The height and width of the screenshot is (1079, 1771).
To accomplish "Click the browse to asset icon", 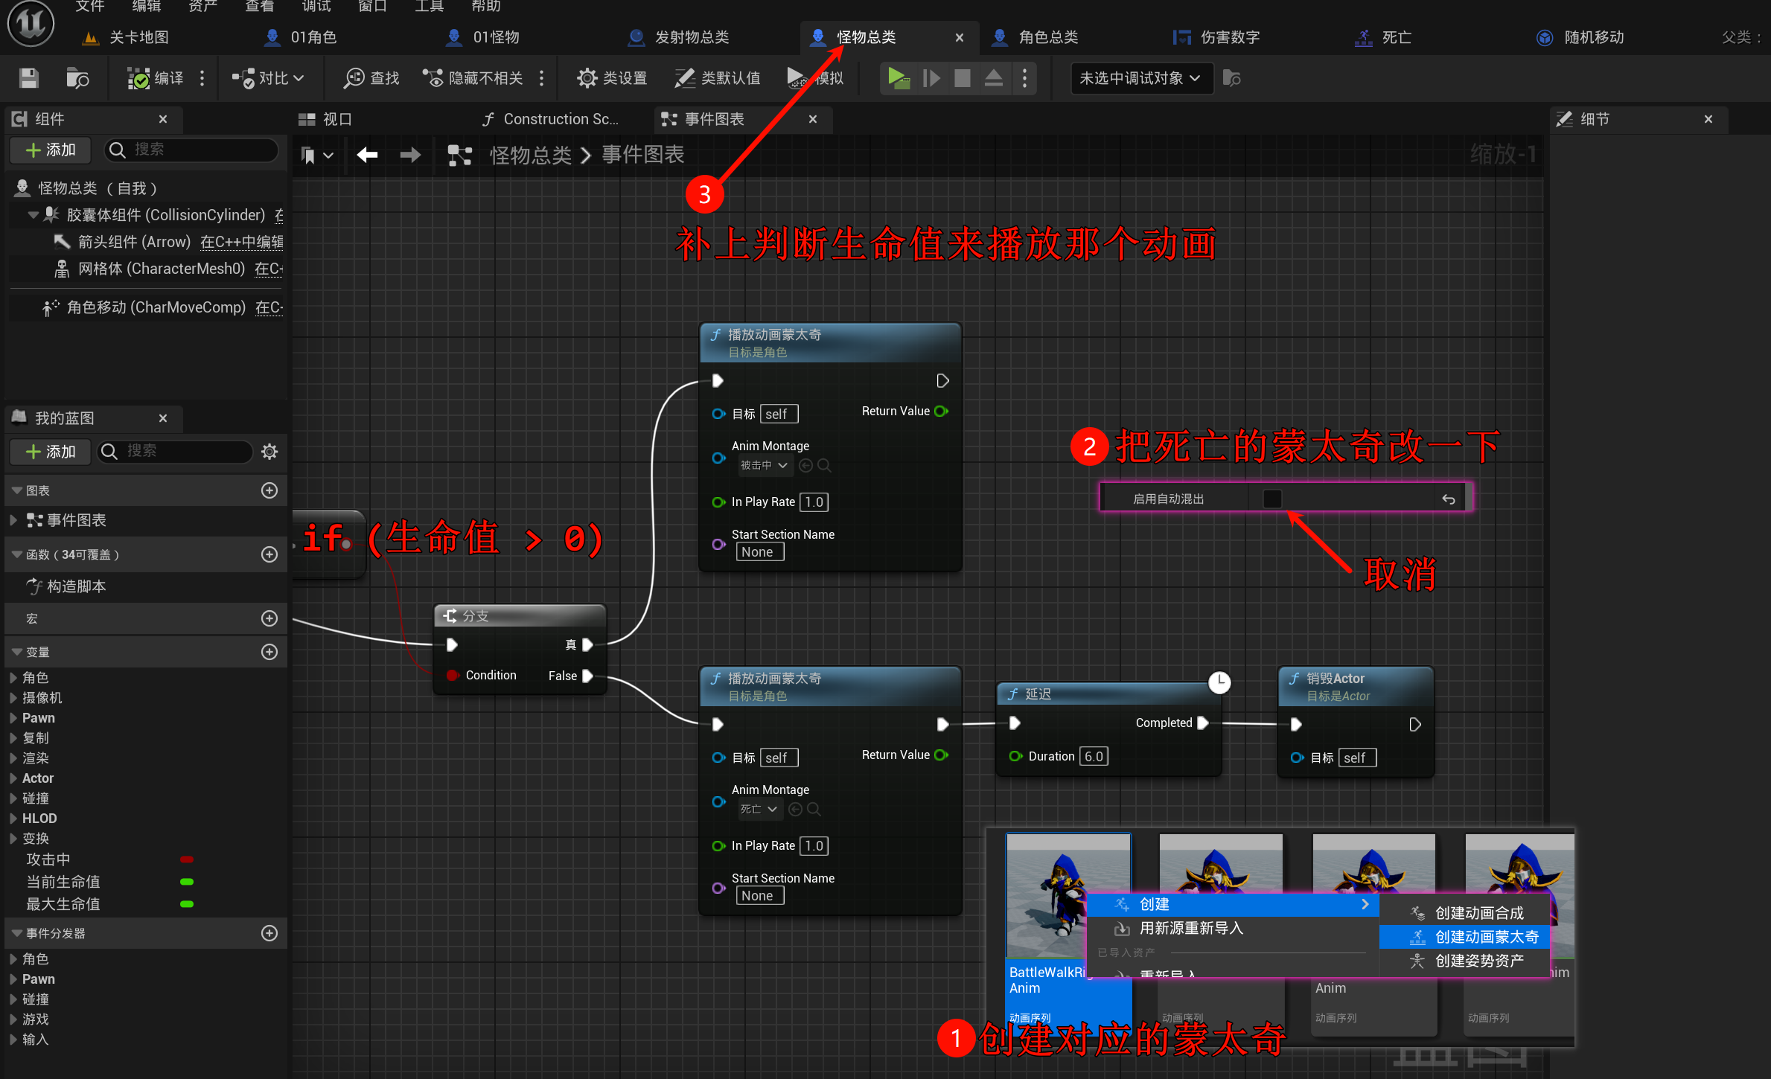I will 77,78.
